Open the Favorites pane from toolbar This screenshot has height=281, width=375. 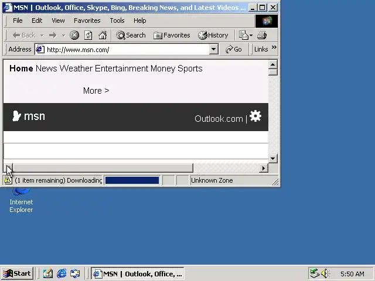point(172,35)
